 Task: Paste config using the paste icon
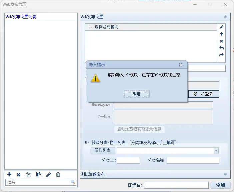click(x=38, y=174)
